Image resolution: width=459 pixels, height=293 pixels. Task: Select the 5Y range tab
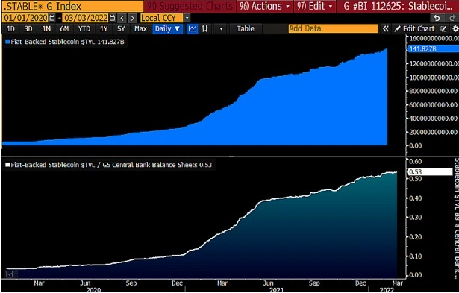121,28
